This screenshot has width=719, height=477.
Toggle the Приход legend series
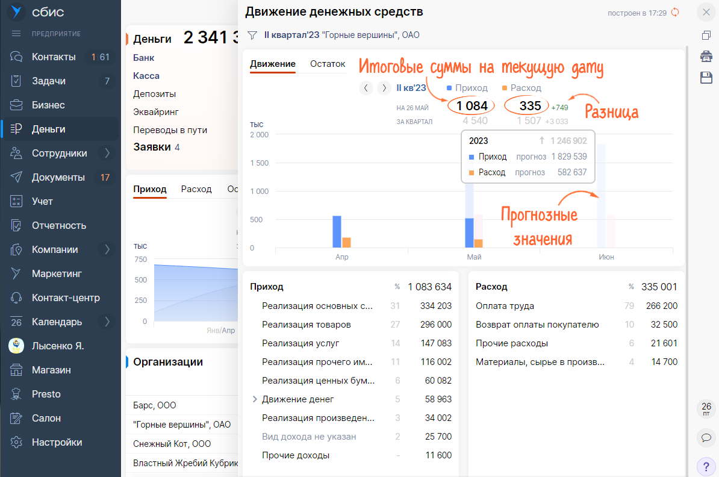[467, 88]
